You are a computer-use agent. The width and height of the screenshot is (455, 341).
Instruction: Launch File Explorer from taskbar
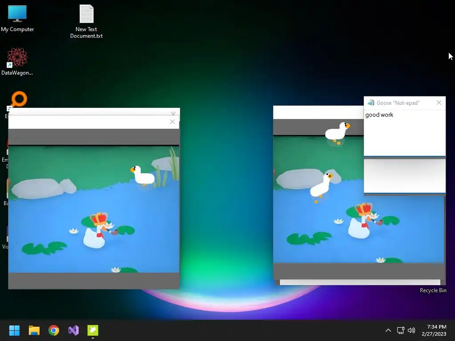pos(34,330)
